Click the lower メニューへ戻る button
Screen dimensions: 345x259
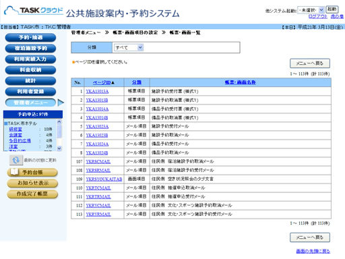[x=310, y=237]
